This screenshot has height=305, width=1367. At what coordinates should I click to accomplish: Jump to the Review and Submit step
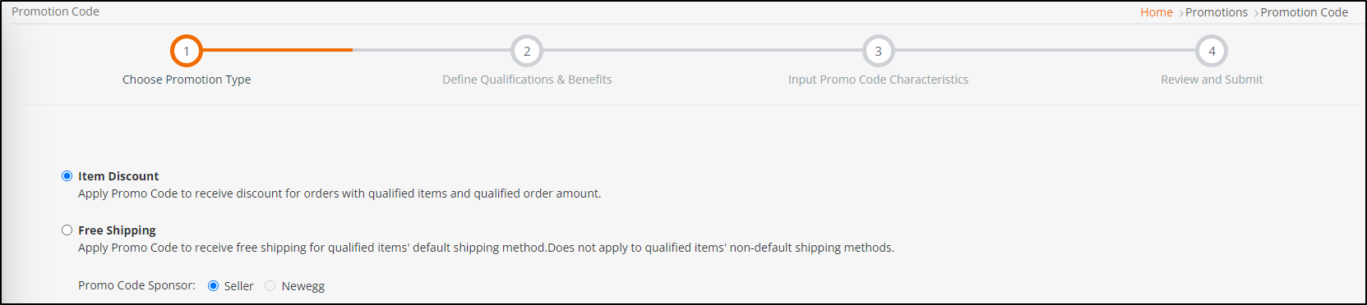click(1212, 80)
